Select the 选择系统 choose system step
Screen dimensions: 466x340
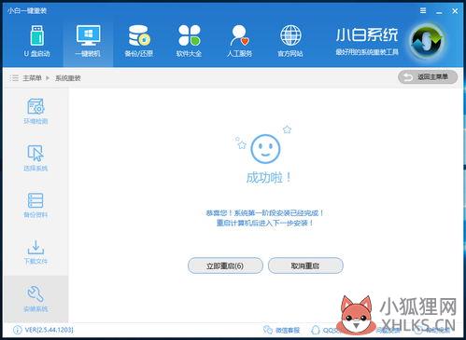tap(35, 158)
